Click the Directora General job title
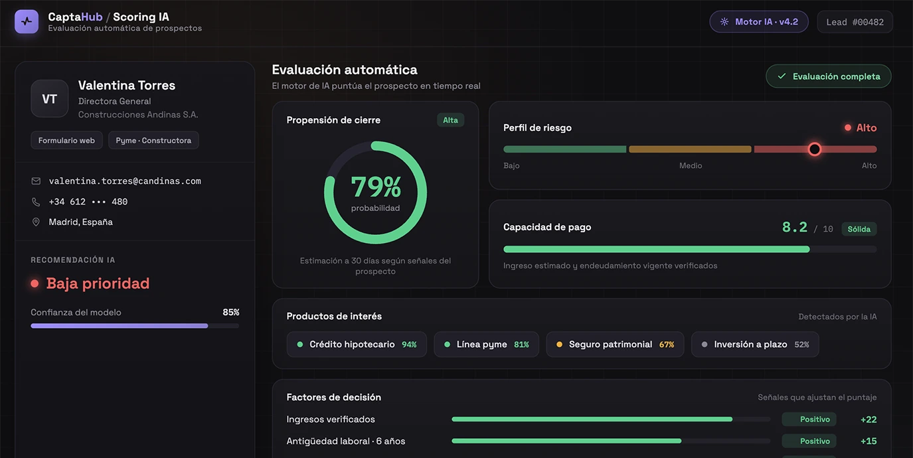 [x=115, y=102]
